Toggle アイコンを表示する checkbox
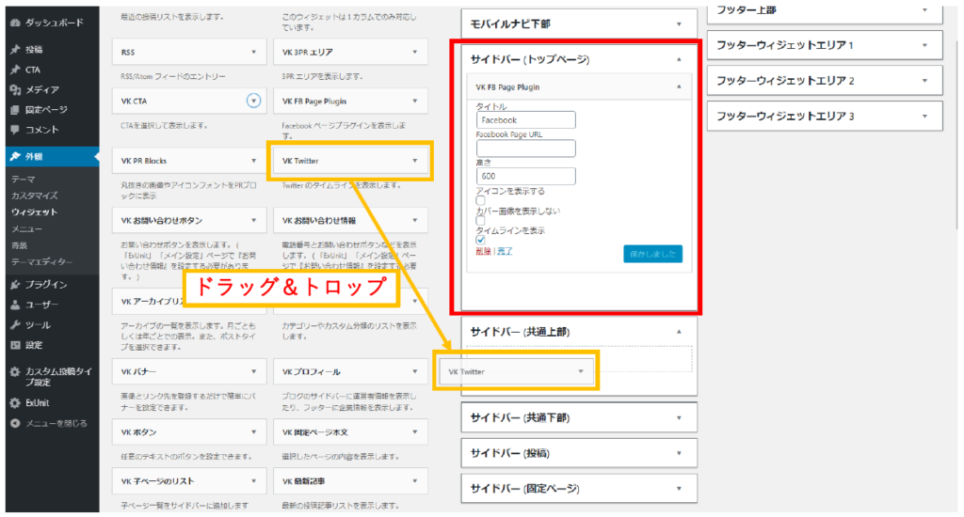The image size is (964, 517). pyautogui.click(x=481, y=200)
